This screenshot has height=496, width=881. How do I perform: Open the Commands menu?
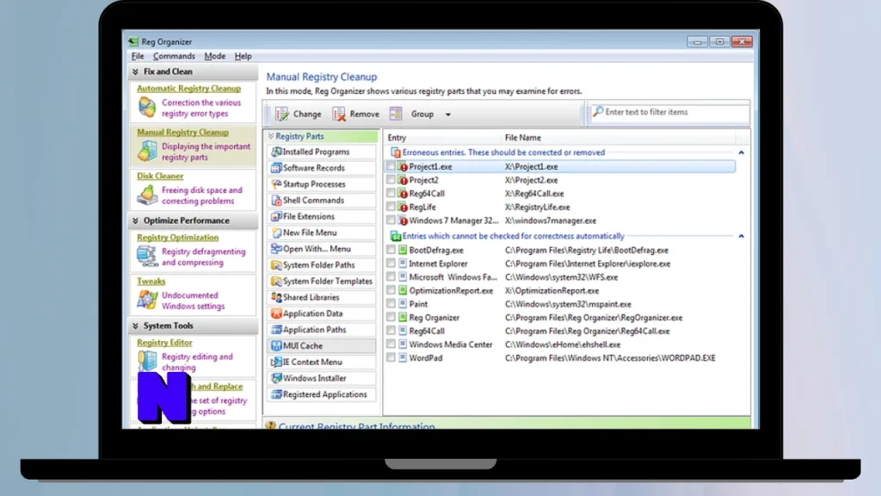coord(174,56)
